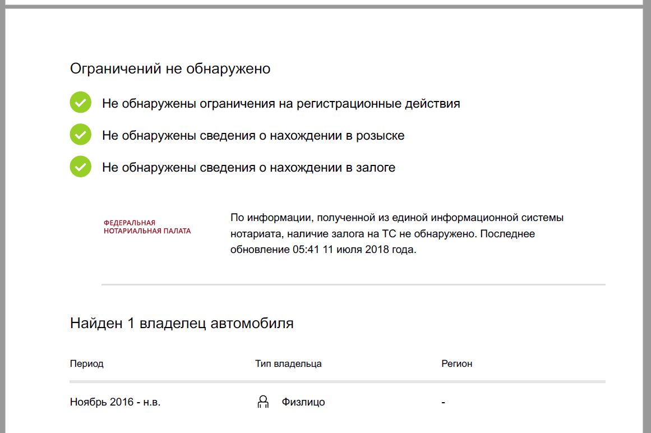Click the 'Тип владельца' column header
The image size is (651, 433).
pos(288,363)
